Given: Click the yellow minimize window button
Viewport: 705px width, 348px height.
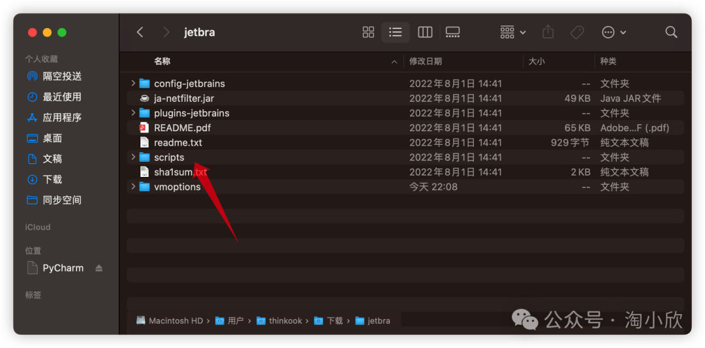Looking at the screenshot, I should click(47, 33).
